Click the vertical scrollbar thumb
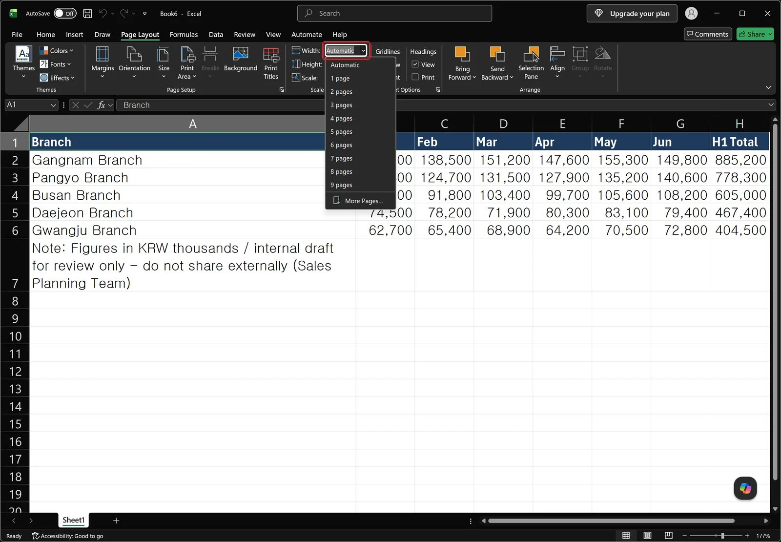This screenshot has width=781, height=542. coord(775,303)
